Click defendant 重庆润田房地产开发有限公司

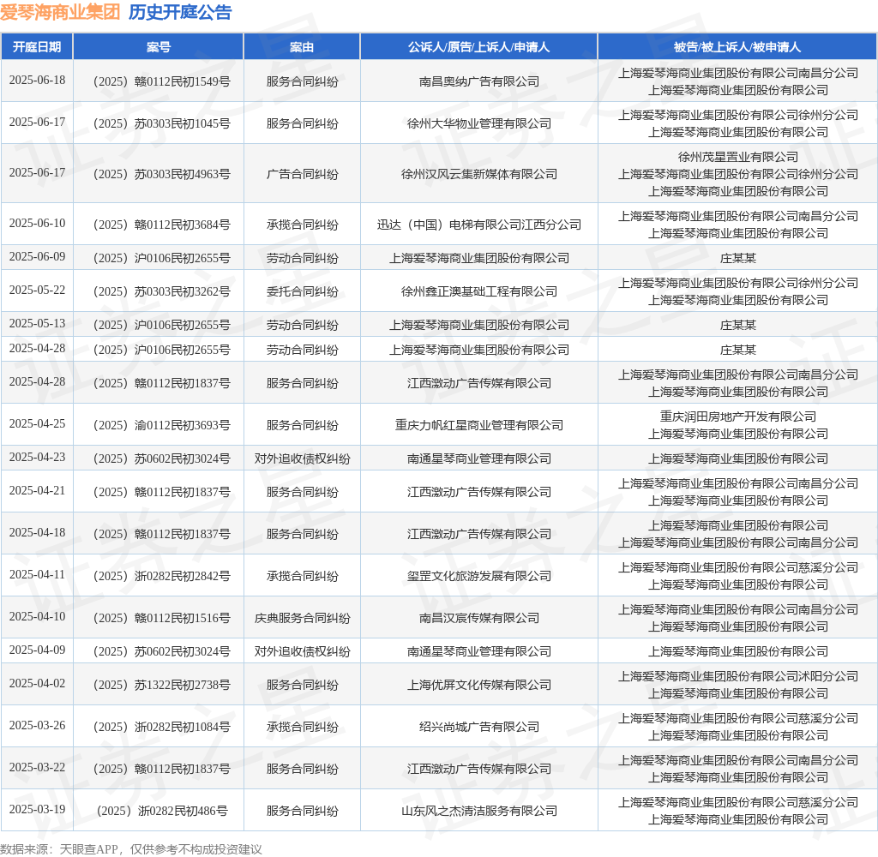click(x=738, y=417)
